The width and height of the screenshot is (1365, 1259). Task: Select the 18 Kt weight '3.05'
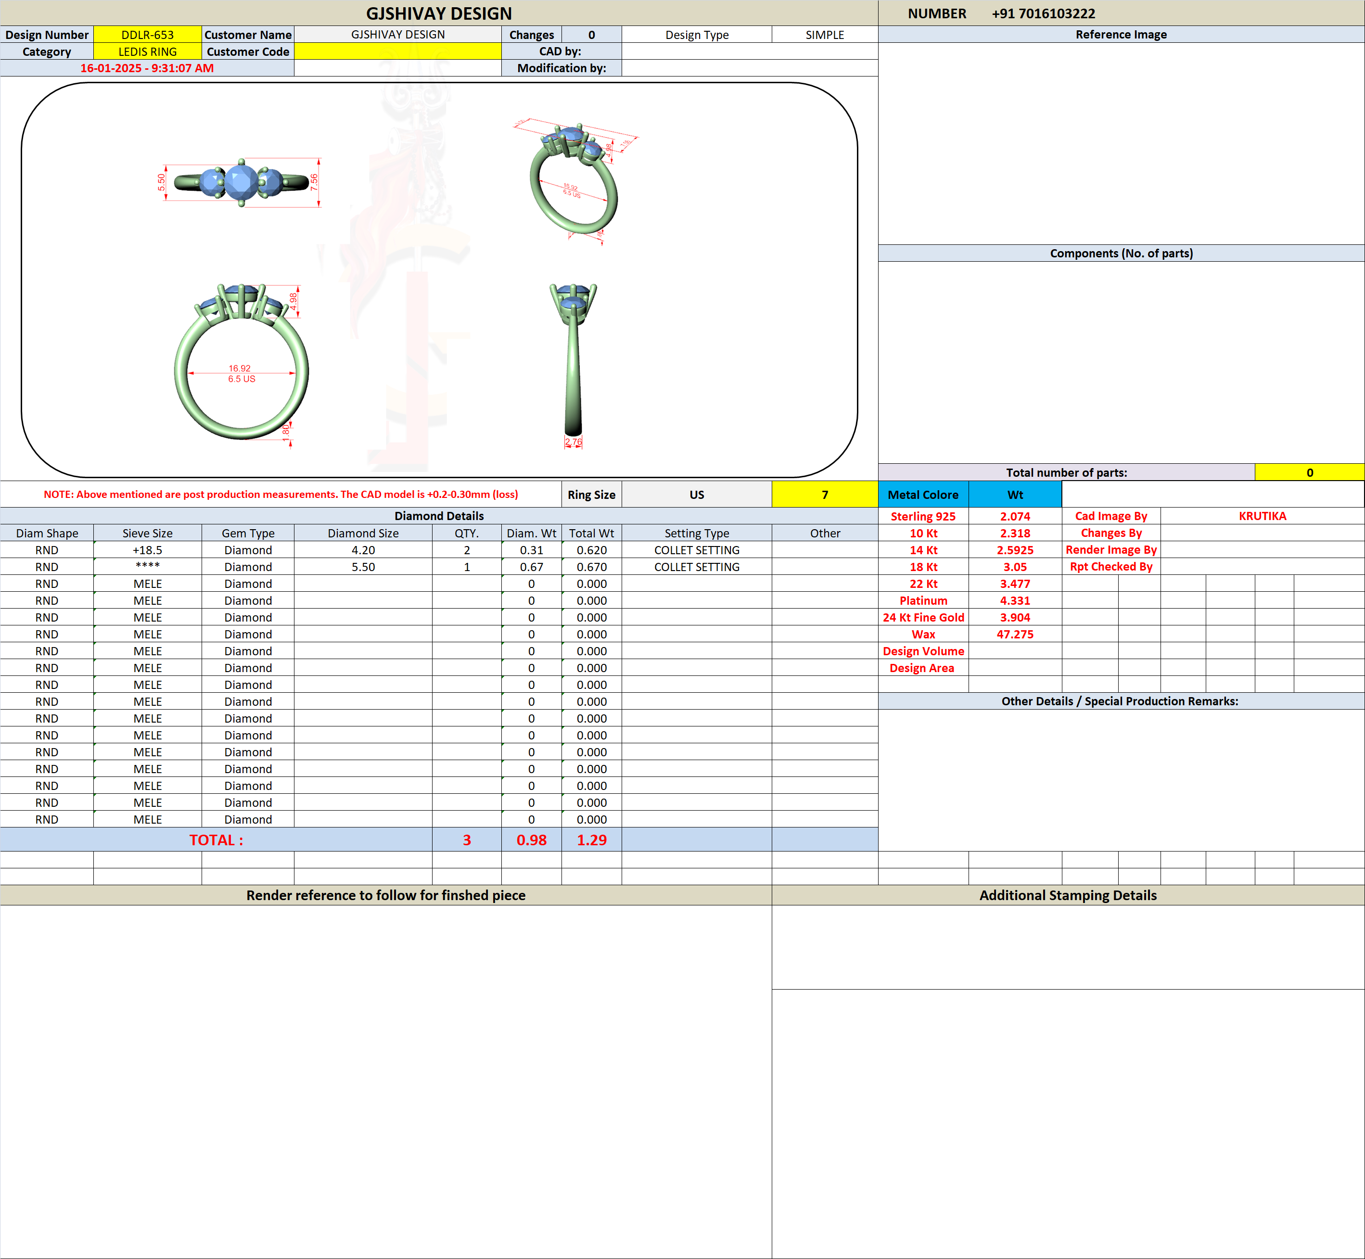tap(1015, 567)
